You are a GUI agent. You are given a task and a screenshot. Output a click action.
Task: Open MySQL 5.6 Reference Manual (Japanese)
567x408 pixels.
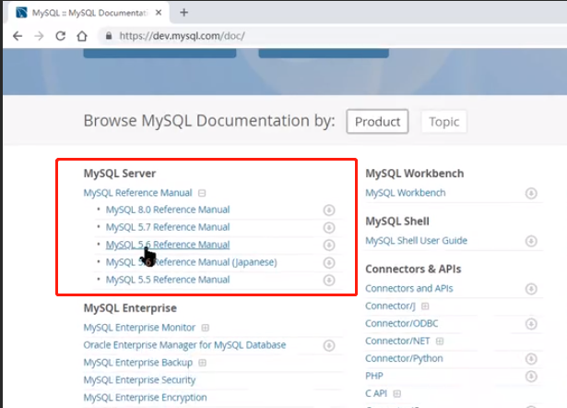191,262
